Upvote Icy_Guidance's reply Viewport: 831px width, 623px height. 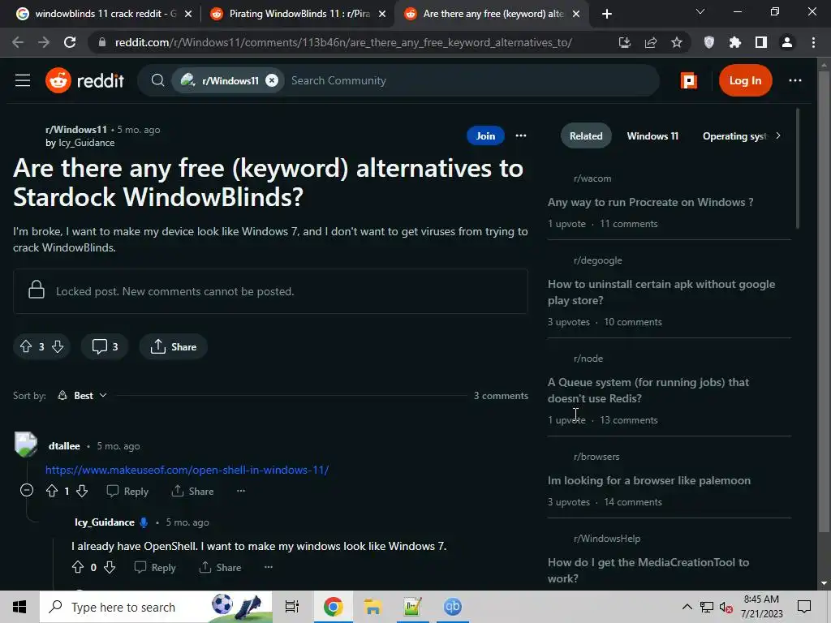[78, 567]
